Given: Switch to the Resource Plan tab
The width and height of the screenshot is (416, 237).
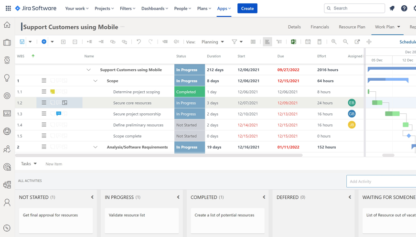Looking at the screenshot, I should pyautogui.click(x=352, y=27).
